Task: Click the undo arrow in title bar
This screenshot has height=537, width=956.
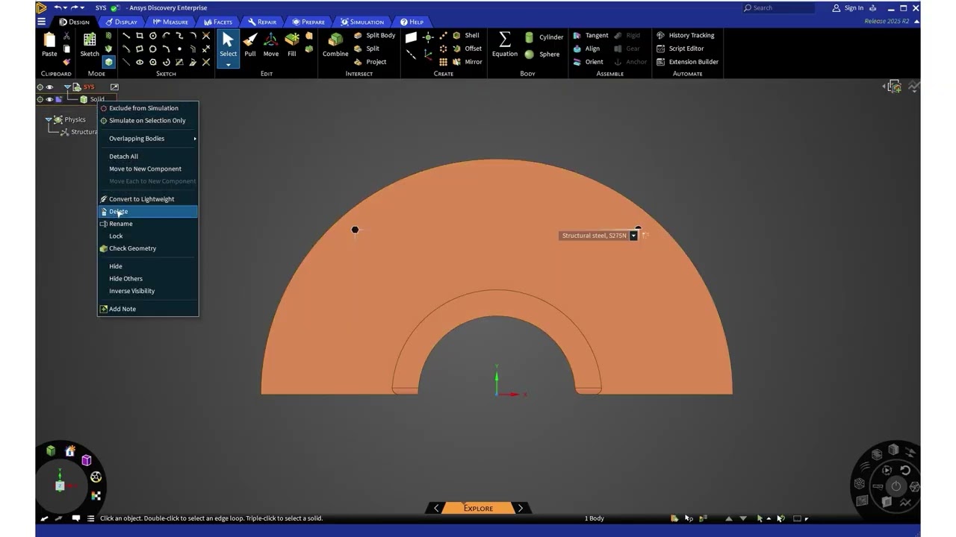Action: [57, 7]
